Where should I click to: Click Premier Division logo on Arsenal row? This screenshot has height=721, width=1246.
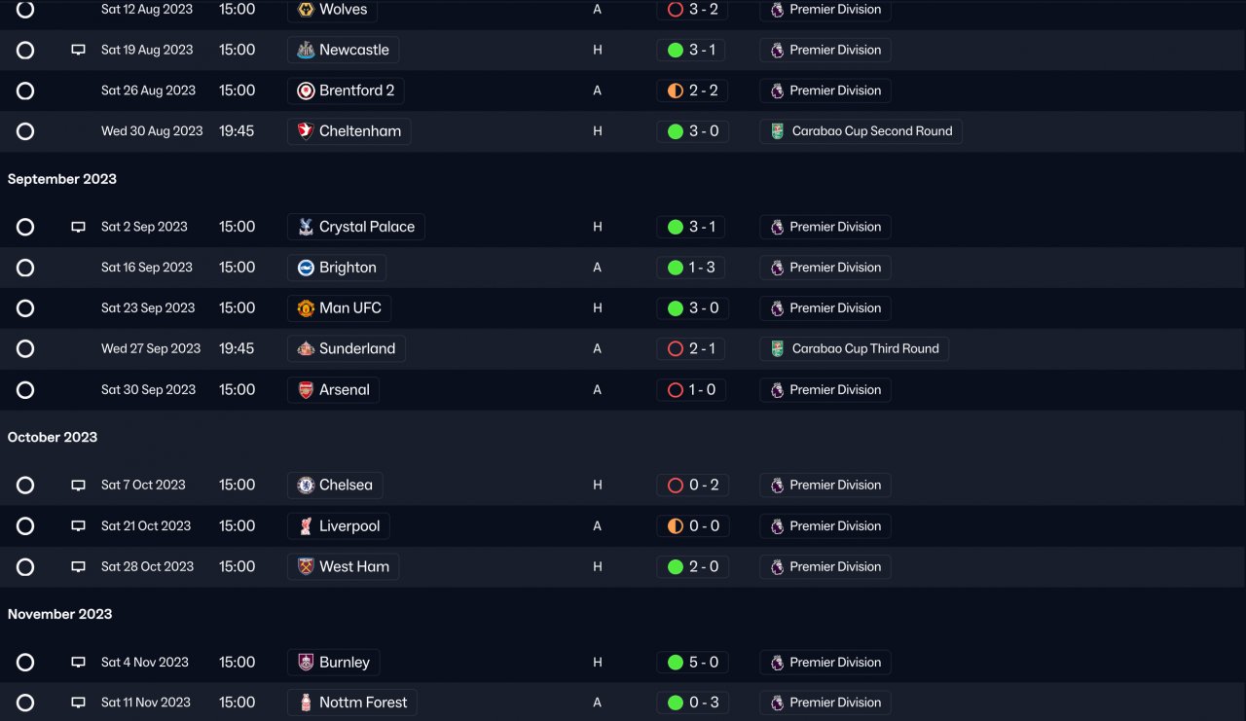point(777,390)
